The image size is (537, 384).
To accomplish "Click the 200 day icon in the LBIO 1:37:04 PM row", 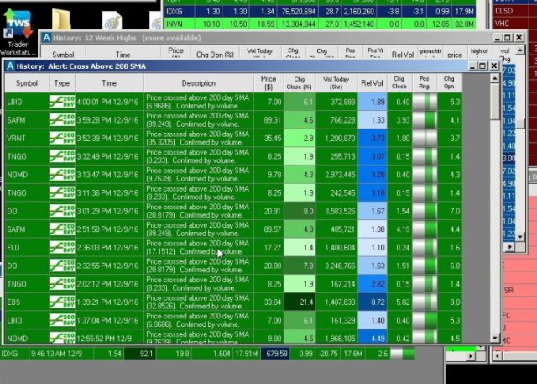I will click(x=62, y=320).
